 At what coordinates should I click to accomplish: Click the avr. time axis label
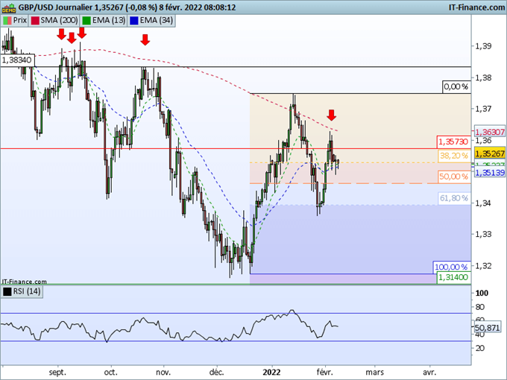tap(429, 373)
